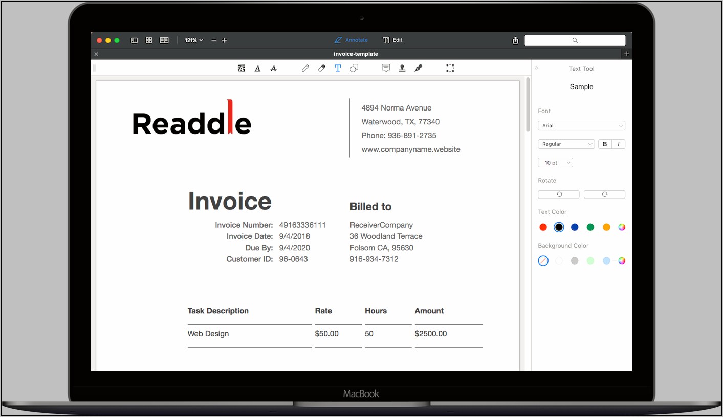Screen dimensions: 723x417
Task: Click the Readdle logo
Action: pyautogui.click(x=192, y=117)
